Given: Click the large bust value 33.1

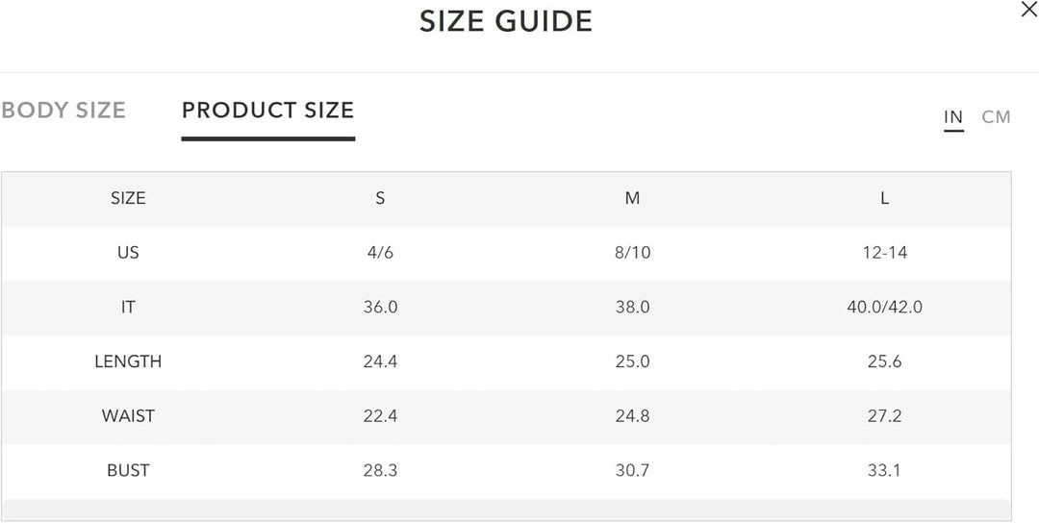Looking at the screenshot, I should pyautogui.click(x=885, y=471).
